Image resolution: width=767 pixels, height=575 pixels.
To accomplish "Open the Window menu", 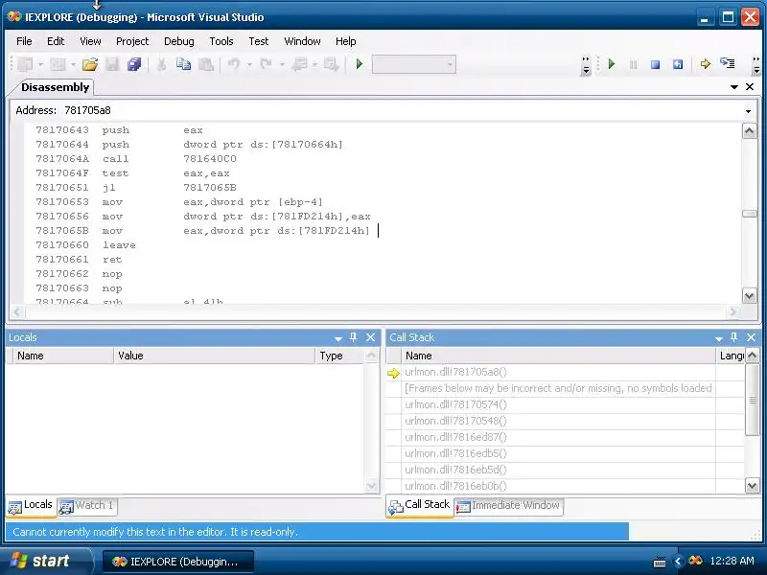I will tap(302, 41).
